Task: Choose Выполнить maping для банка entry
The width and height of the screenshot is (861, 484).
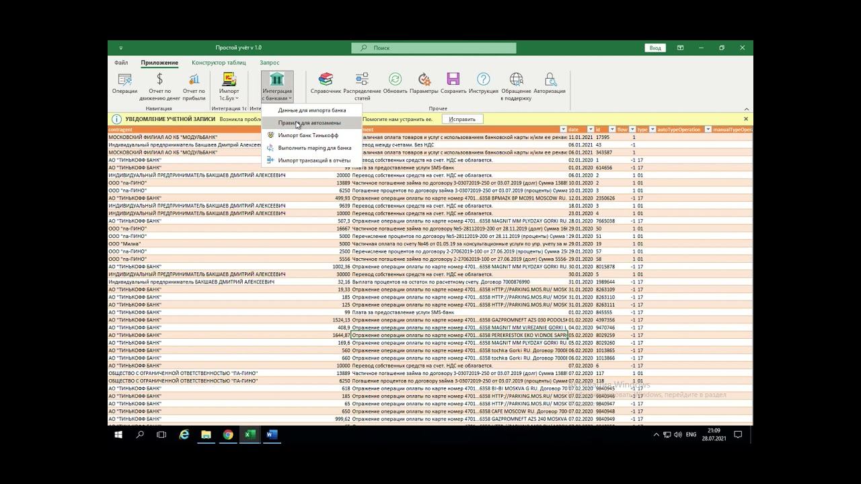Action: pos(311,148)
